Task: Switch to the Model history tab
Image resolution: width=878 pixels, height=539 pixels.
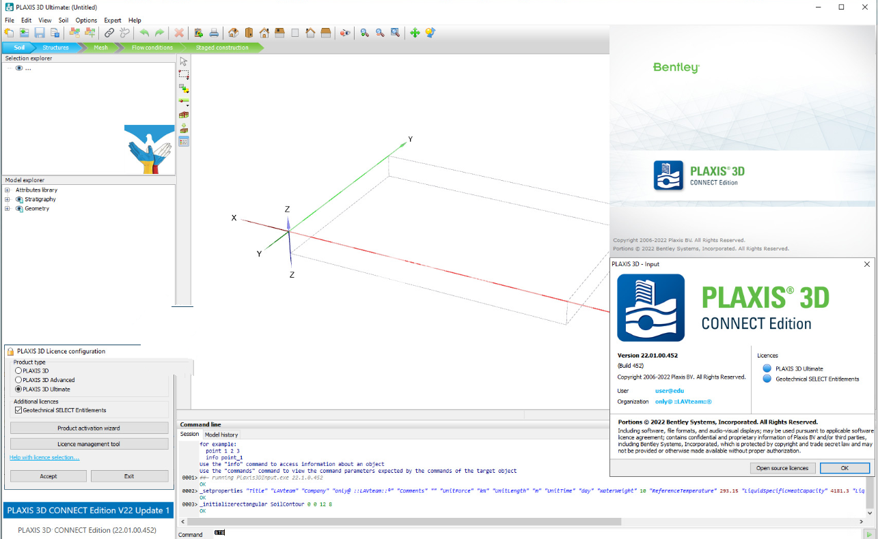Action: coord(221,435)
